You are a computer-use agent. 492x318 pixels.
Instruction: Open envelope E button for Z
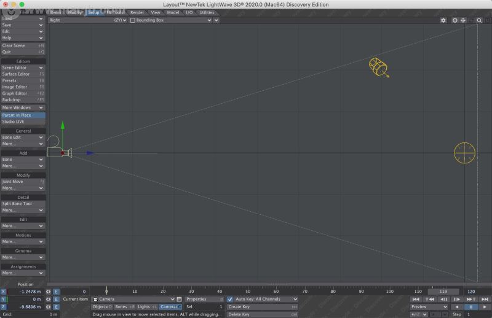pos(56,307)
